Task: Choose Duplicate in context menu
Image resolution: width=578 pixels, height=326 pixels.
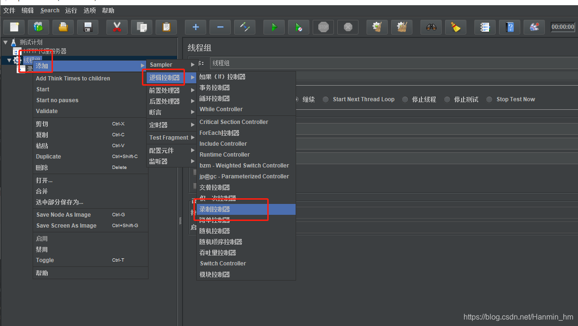Action: 90,157
